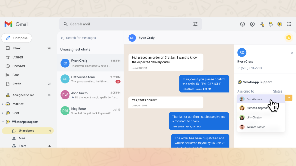Click the Search mail field
This screenshot has height=166, width=296.
(127, 24)
